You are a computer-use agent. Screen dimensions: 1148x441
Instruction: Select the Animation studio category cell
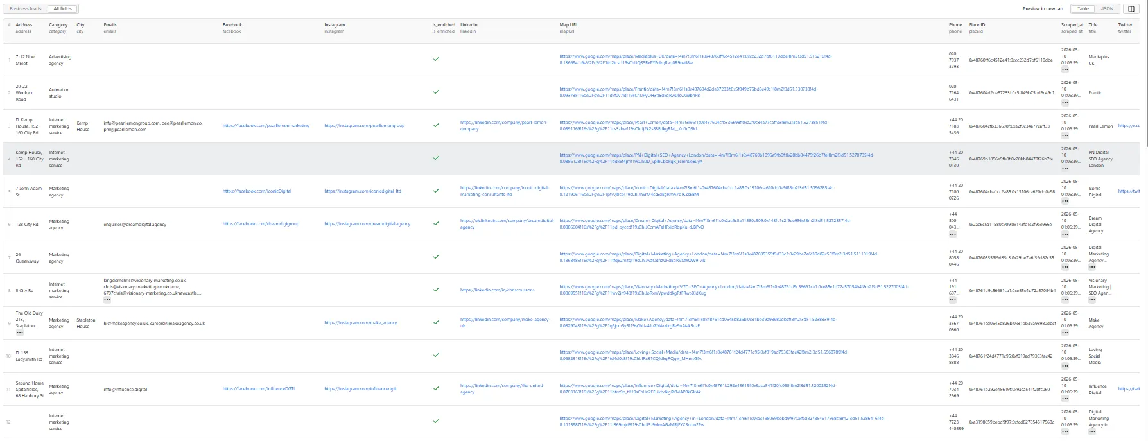[x=59, y=93]
